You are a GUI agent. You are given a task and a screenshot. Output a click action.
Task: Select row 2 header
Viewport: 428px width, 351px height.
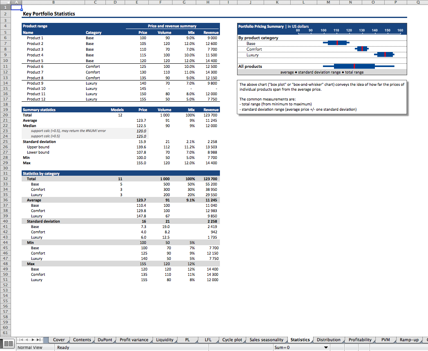[x=5, y=14]
